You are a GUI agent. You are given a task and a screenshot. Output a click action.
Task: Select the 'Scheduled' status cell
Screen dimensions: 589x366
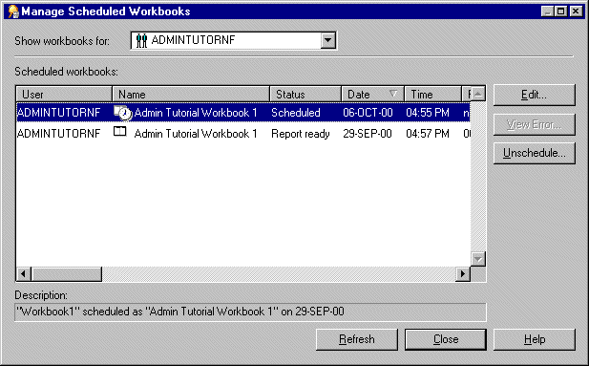click(x=296, y=113)
